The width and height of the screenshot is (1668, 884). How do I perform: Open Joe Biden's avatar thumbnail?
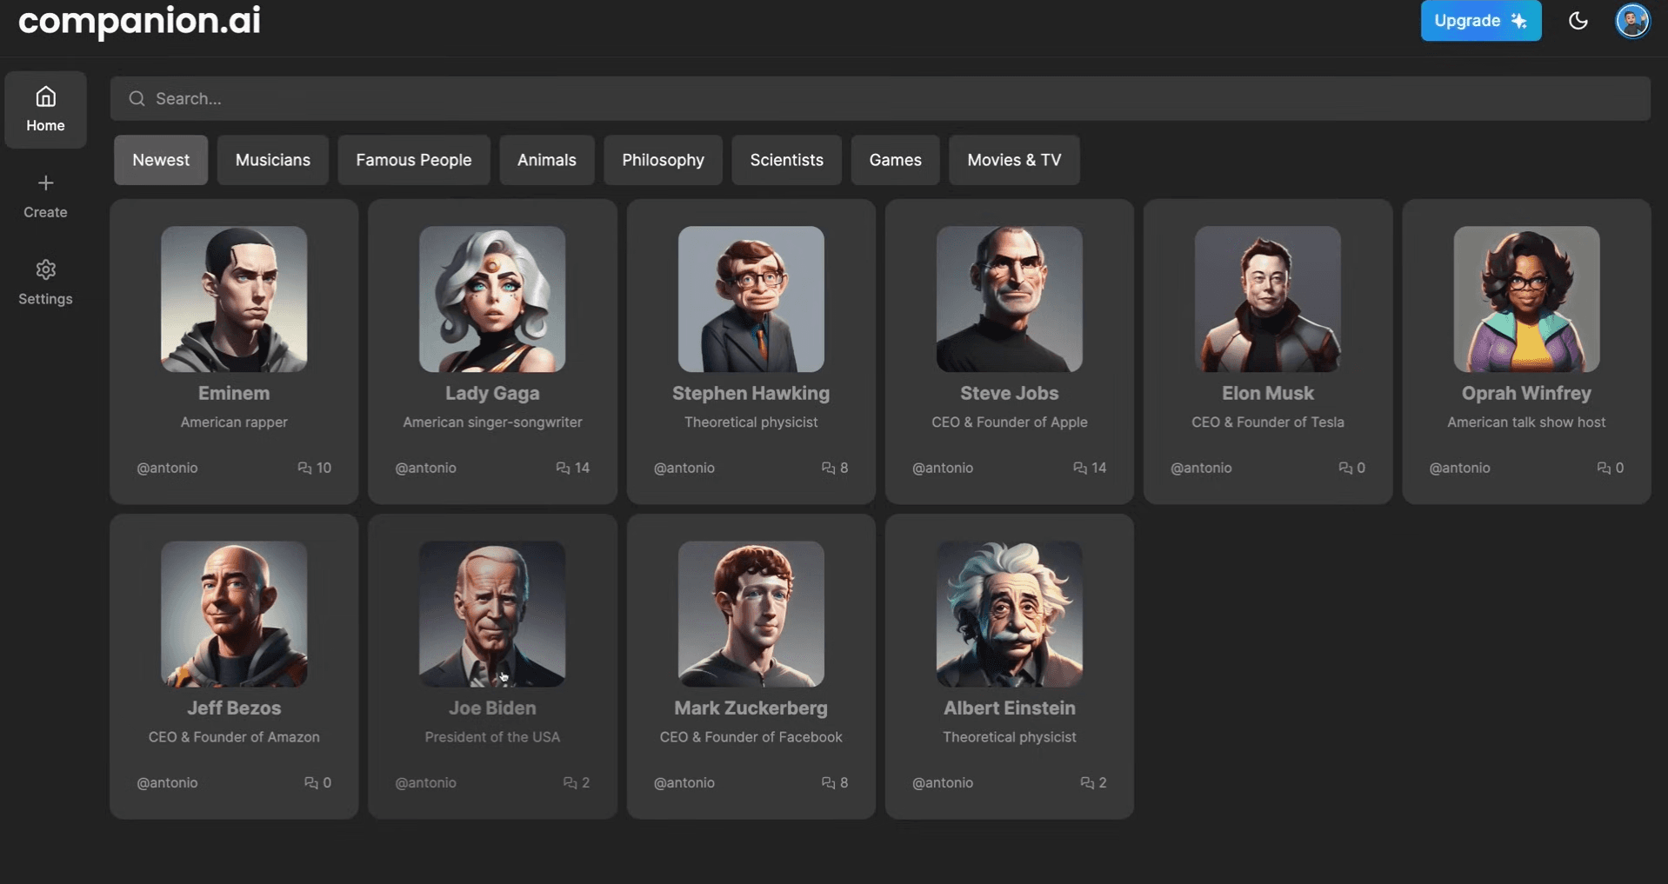(x=492, y=614)
